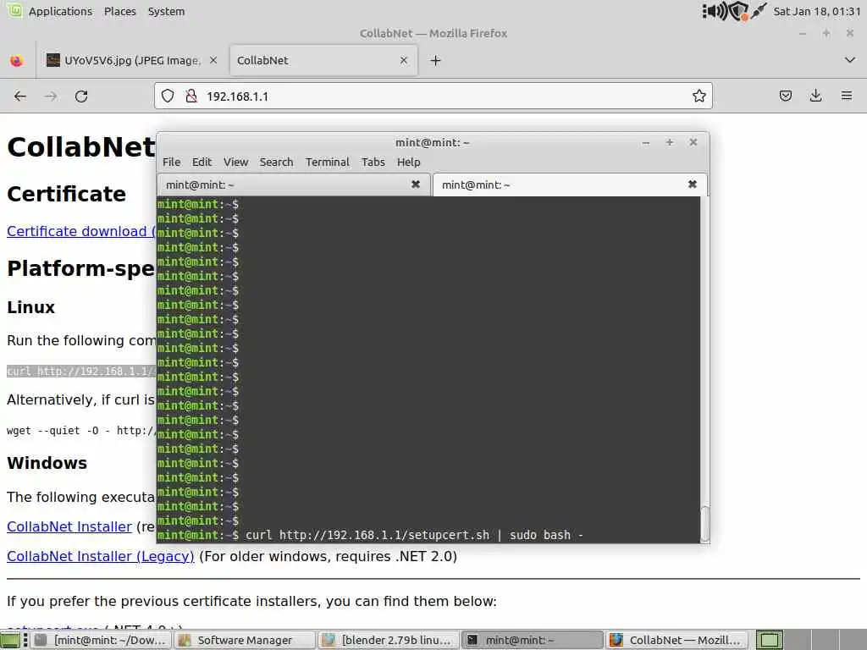Open terminal View menu
This screenshot has width=867, height=650.
click(x=235, y=162)
